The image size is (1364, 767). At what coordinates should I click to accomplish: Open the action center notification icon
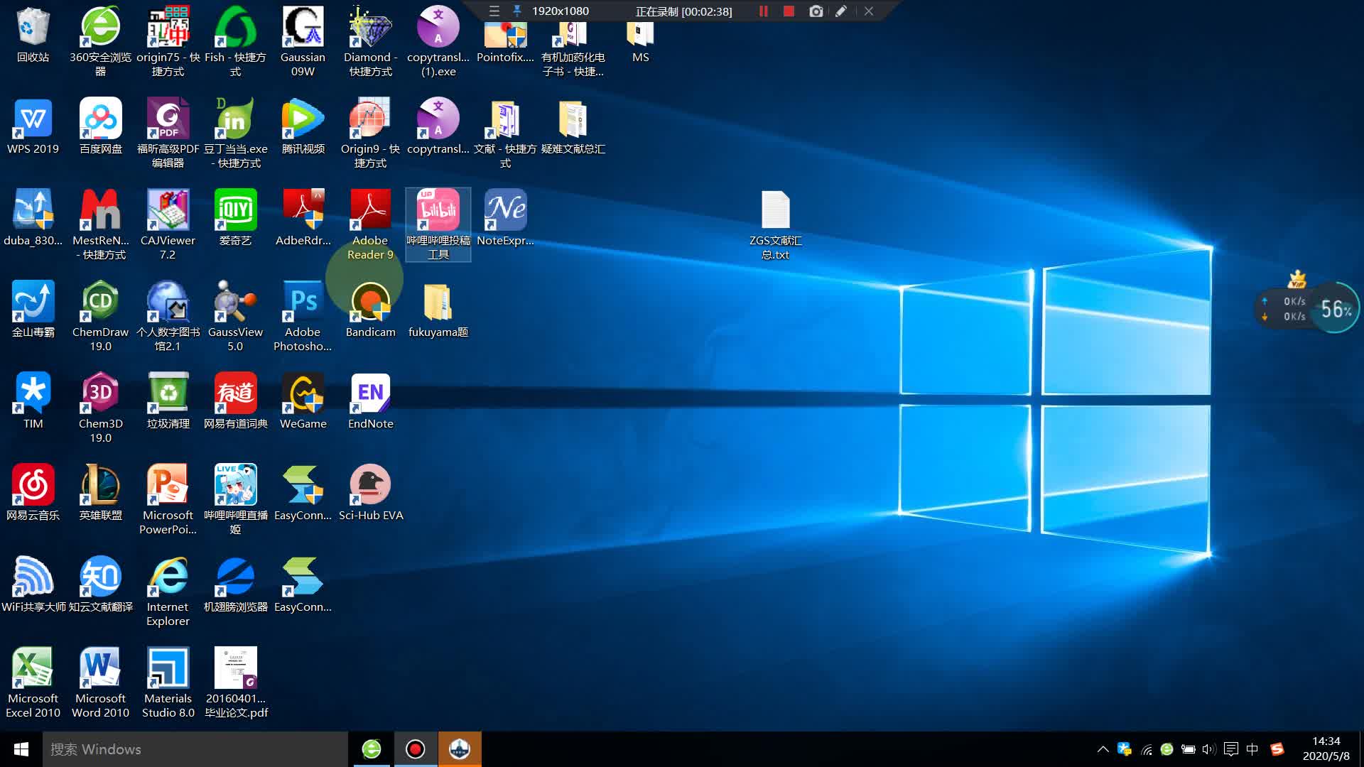(x=1231, y=749)
